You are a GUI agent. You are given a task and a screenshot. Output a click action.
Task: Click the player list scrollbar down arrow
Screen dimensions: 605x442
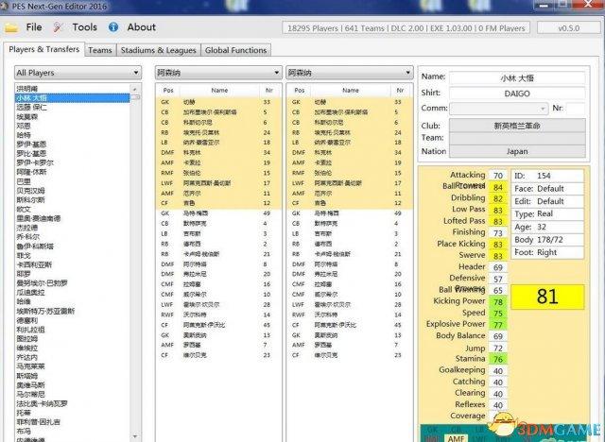tap(135, 436)
